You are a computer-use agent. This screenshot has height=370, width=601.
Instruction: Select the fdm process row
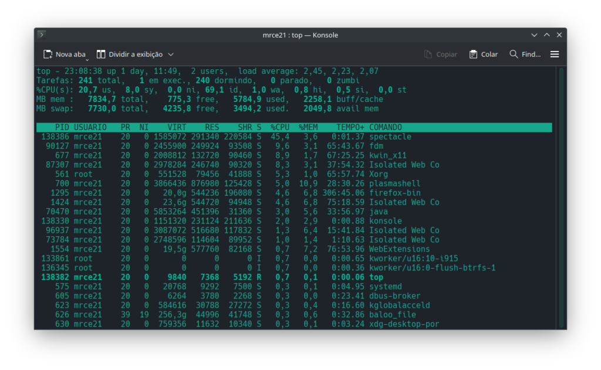coord(294,146)
